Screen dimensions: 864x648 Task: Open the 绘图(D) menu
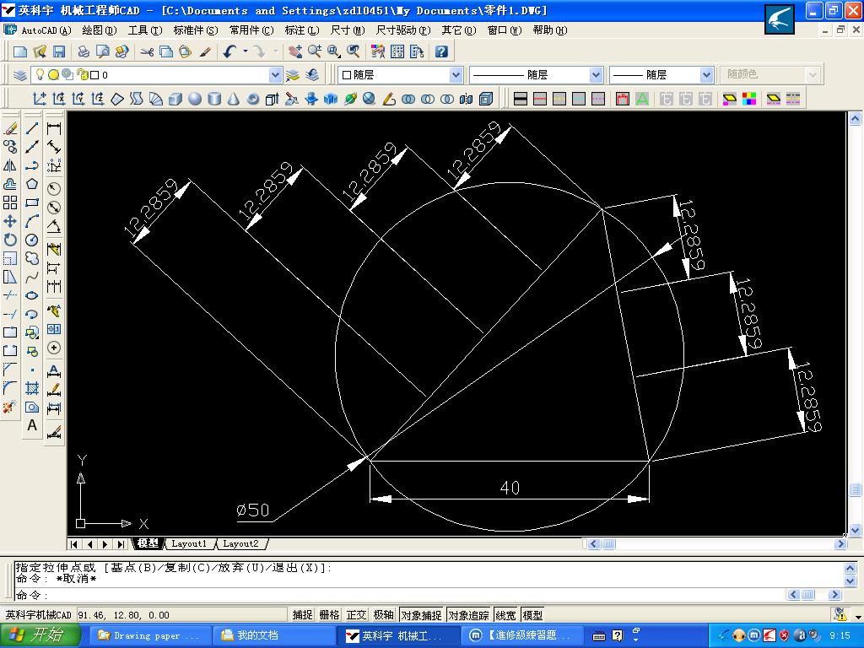pos(100,30)
